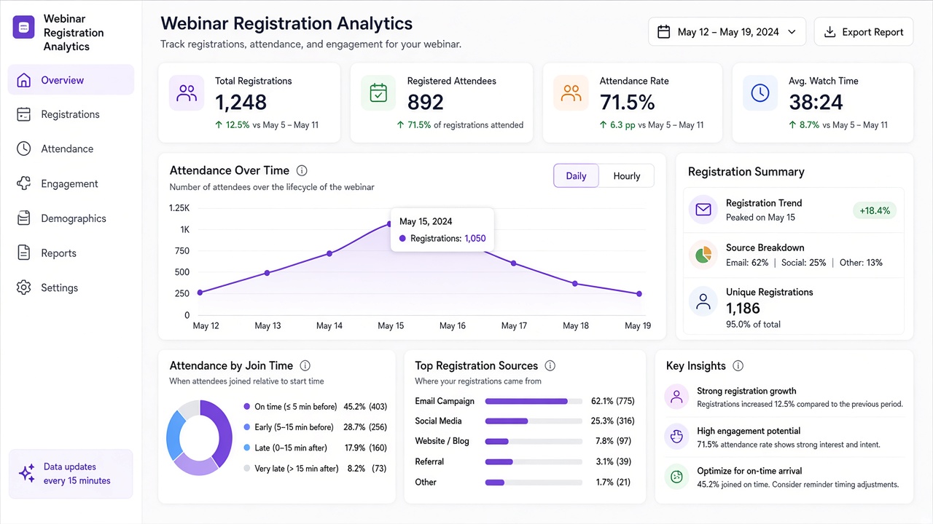Click the Avg. Watch Time clock icon
Image resolution: width=933 pixels, height=524 pixels.
[760, 93]
